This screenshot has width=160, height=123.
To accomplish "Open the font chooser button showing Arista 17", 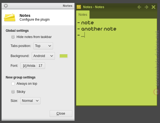I will pyautogui.click(x=33, y=66).
